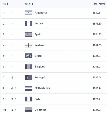Click the France flag icon
Viewport: 107px width, 113px height.
[x=29, y=23]
